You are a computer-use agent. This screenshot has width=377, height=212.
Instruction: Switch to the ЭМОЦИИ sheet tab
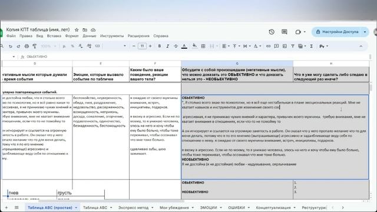(209, 207)
